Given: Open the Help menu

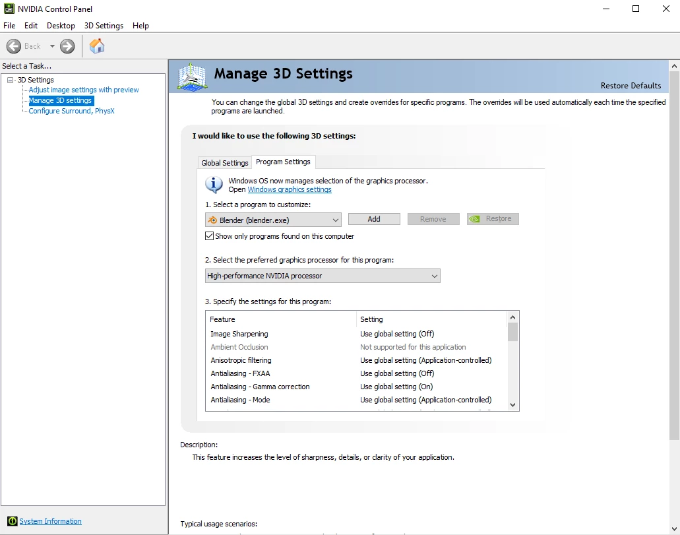Looking at the screenshot, I should 140,26.
